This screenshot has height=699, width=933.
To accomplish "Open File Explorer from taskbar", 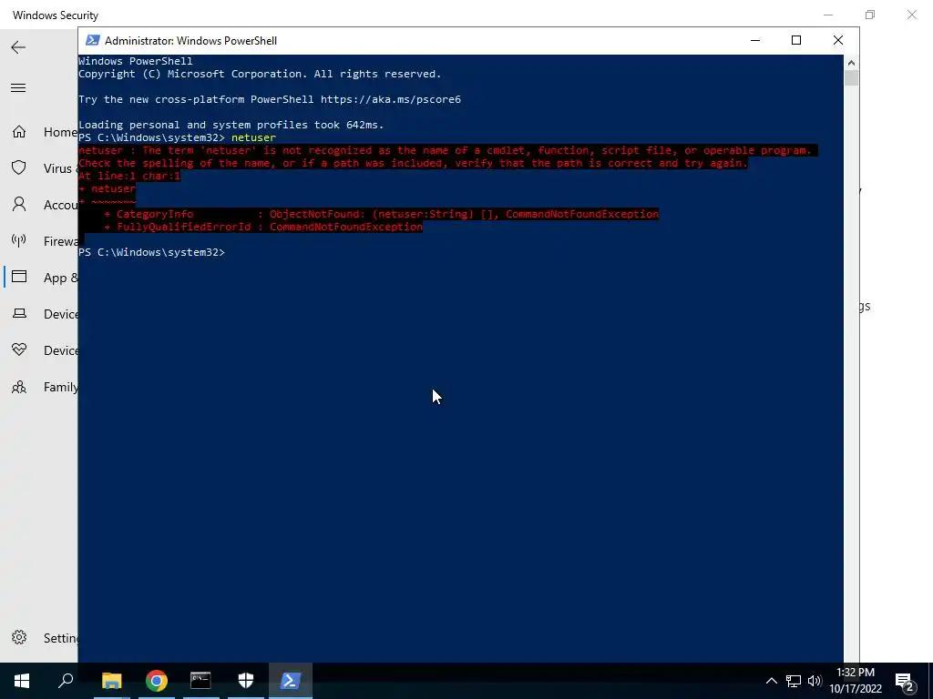I will click(x=111, y=681).
